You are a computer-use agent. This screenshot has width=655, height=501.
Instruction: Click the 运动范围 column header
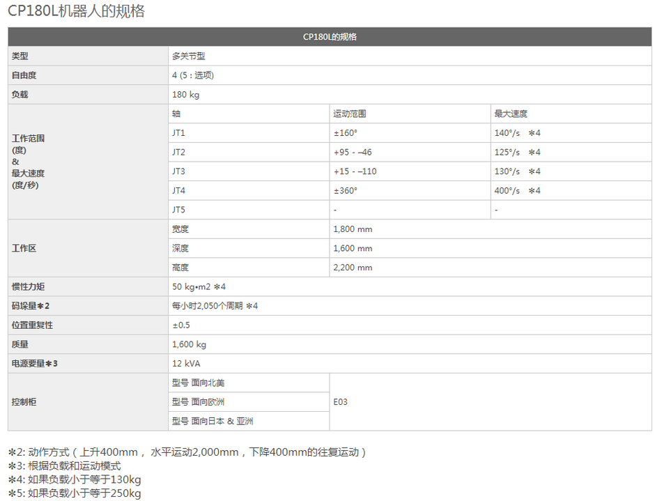(x=350, y=114)
